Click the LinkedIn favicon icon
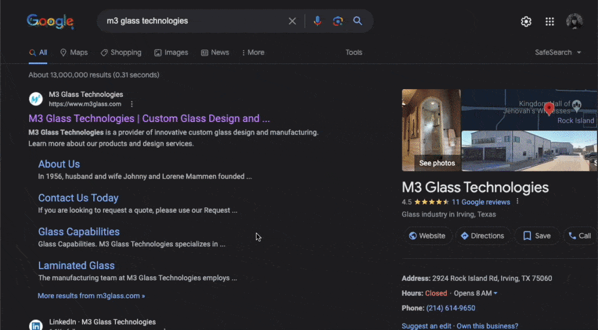 coord(36,325)
